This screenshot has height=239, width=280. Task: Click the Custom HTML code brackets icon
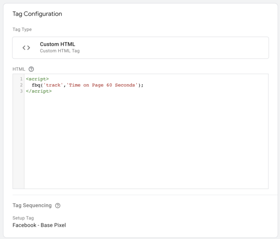point(26,48)
